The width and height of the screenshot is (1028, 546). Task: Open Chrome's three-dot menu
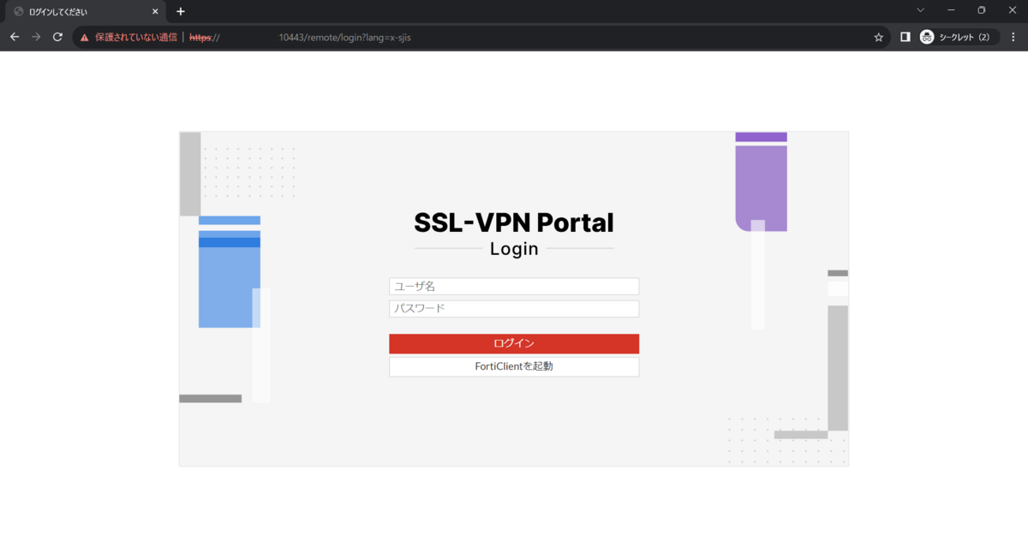pos(1013,37)
